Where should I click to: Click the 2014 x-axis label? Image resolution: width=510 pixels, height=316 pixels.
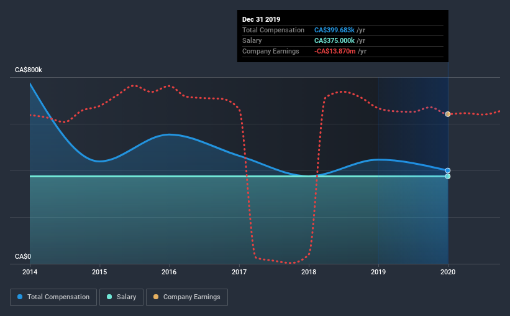click(30, 272)
